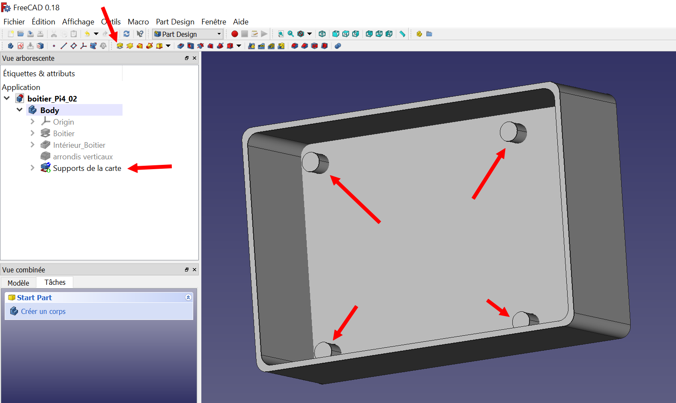Choose the Additive loft tool
This screenshot has width=676, height=403.
pyautogui.click(x=140, y=46)
